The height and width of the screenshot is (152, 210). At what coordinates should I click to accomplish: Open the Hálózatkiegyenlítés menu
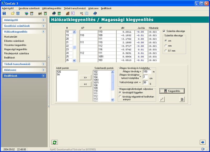pyautogui.click(x=52, y=8)
